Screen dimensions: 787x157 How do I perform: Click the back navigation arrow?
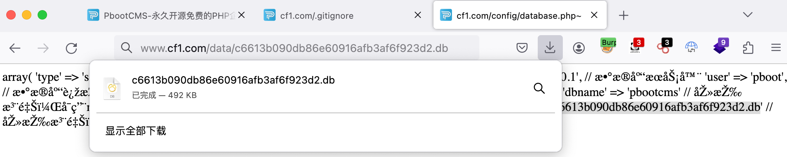tap(15, 48)
